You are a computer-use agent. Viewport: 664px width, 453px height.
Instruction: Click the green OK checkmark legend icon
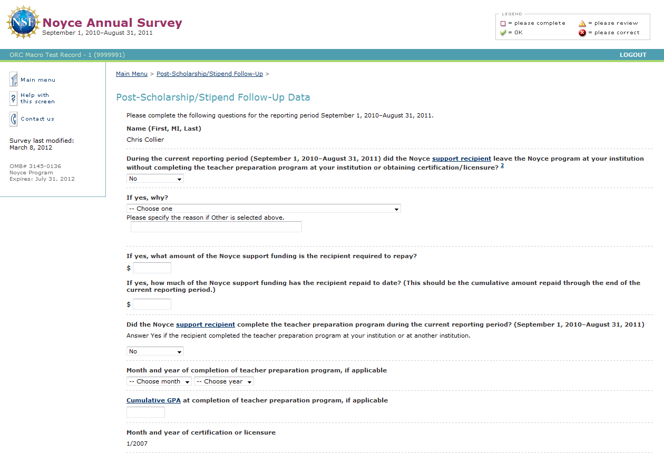pos(503,33)
